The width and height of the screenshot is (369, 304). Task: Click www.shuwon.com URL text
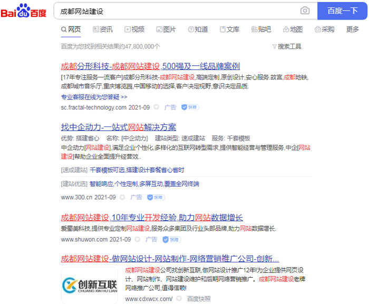click(x=84, y=240)
